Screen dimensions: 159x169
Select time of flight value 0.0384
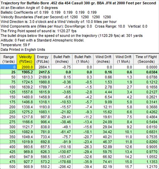click(146, 72)
